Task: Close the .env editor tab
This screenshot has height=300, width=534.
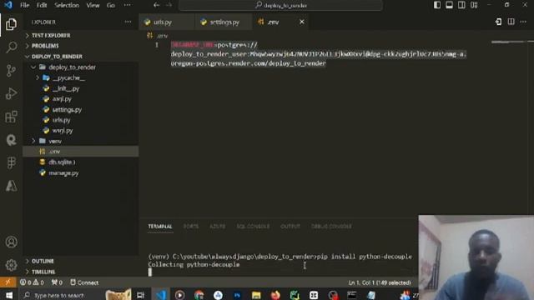Action: tap(302, 22)
